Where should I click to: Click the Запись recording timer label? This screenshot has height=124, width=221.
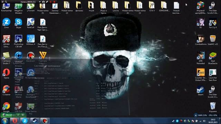tap(28, 2)
